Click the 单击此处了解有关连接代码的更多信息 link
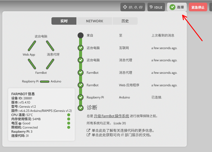Viewport: 212px width, 152px height. [123, 131]
